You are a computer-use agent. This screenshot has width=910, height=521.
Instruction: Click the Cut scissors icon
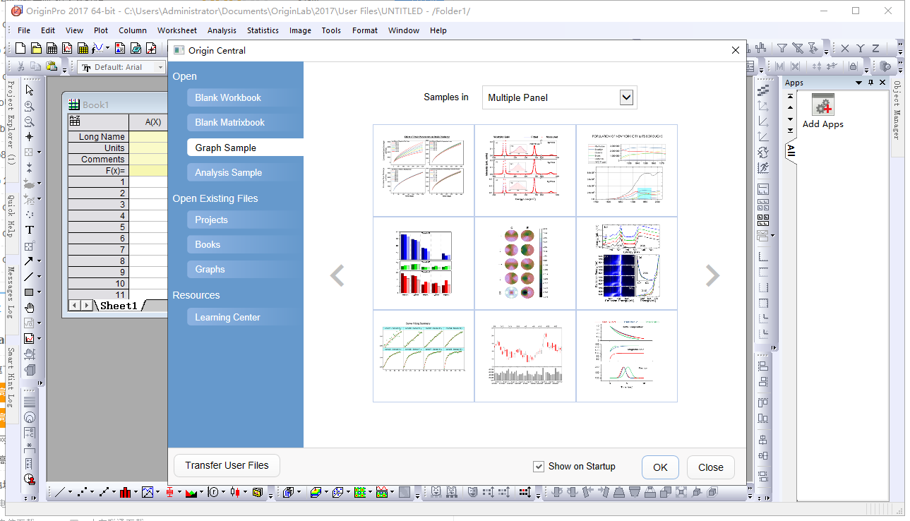pyautogui.click(x=20, y=67)
